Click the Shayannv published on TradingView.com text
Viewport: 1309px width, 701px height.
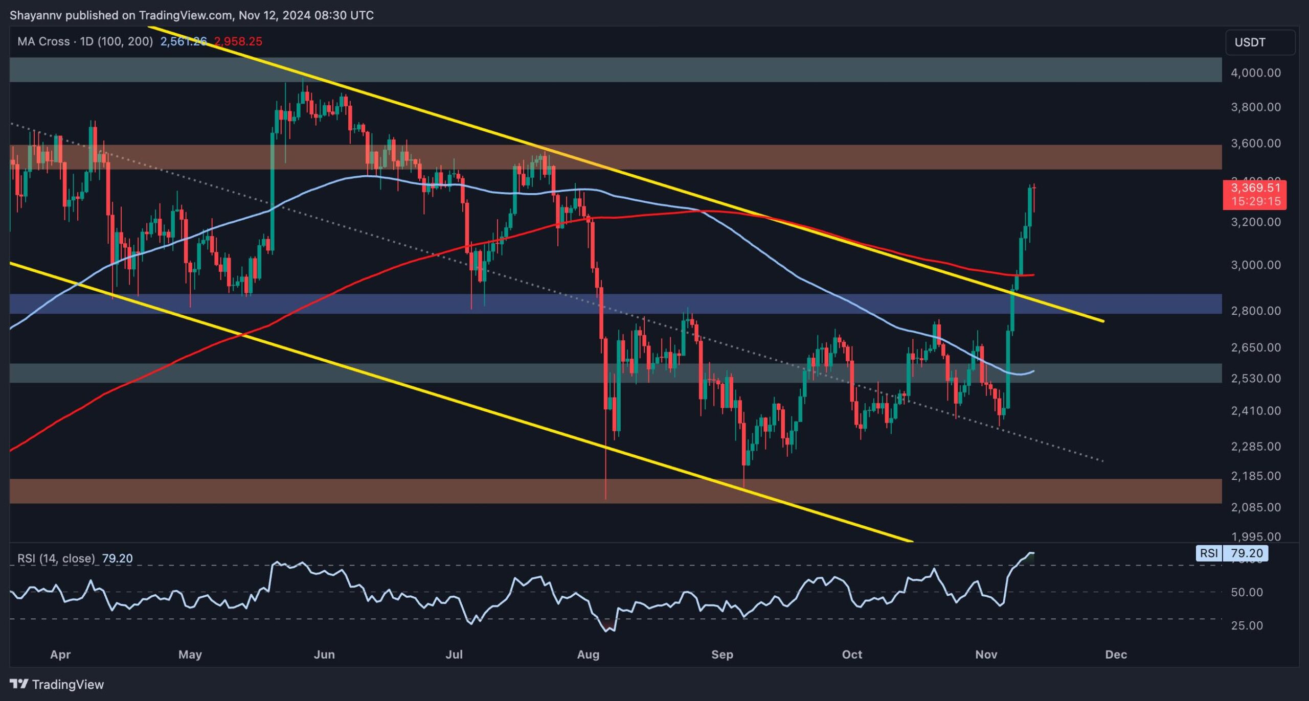point(192,15)
